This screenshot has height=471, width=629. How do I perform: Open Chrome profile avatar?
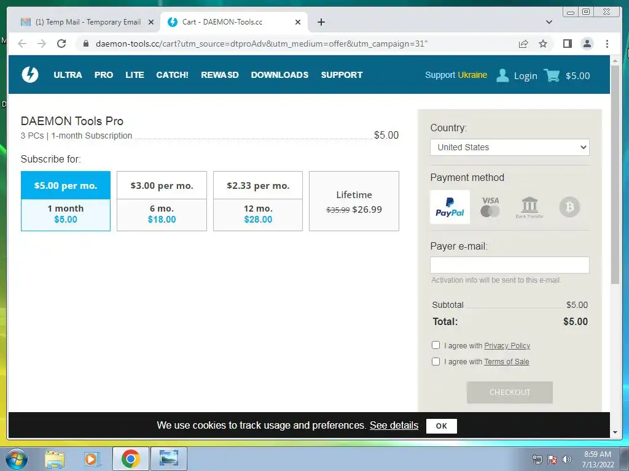click(x=587, y=44)
